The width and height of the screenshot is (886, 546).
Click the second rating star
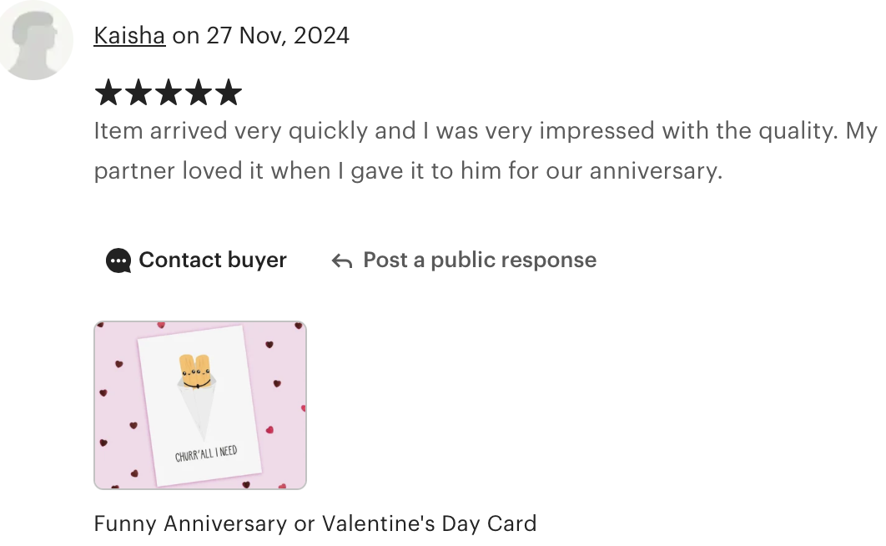[138, 92]
